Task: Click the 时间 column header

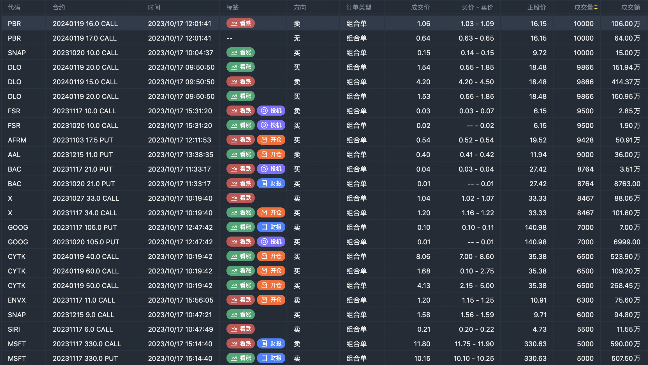Action: tap(154, 7)
